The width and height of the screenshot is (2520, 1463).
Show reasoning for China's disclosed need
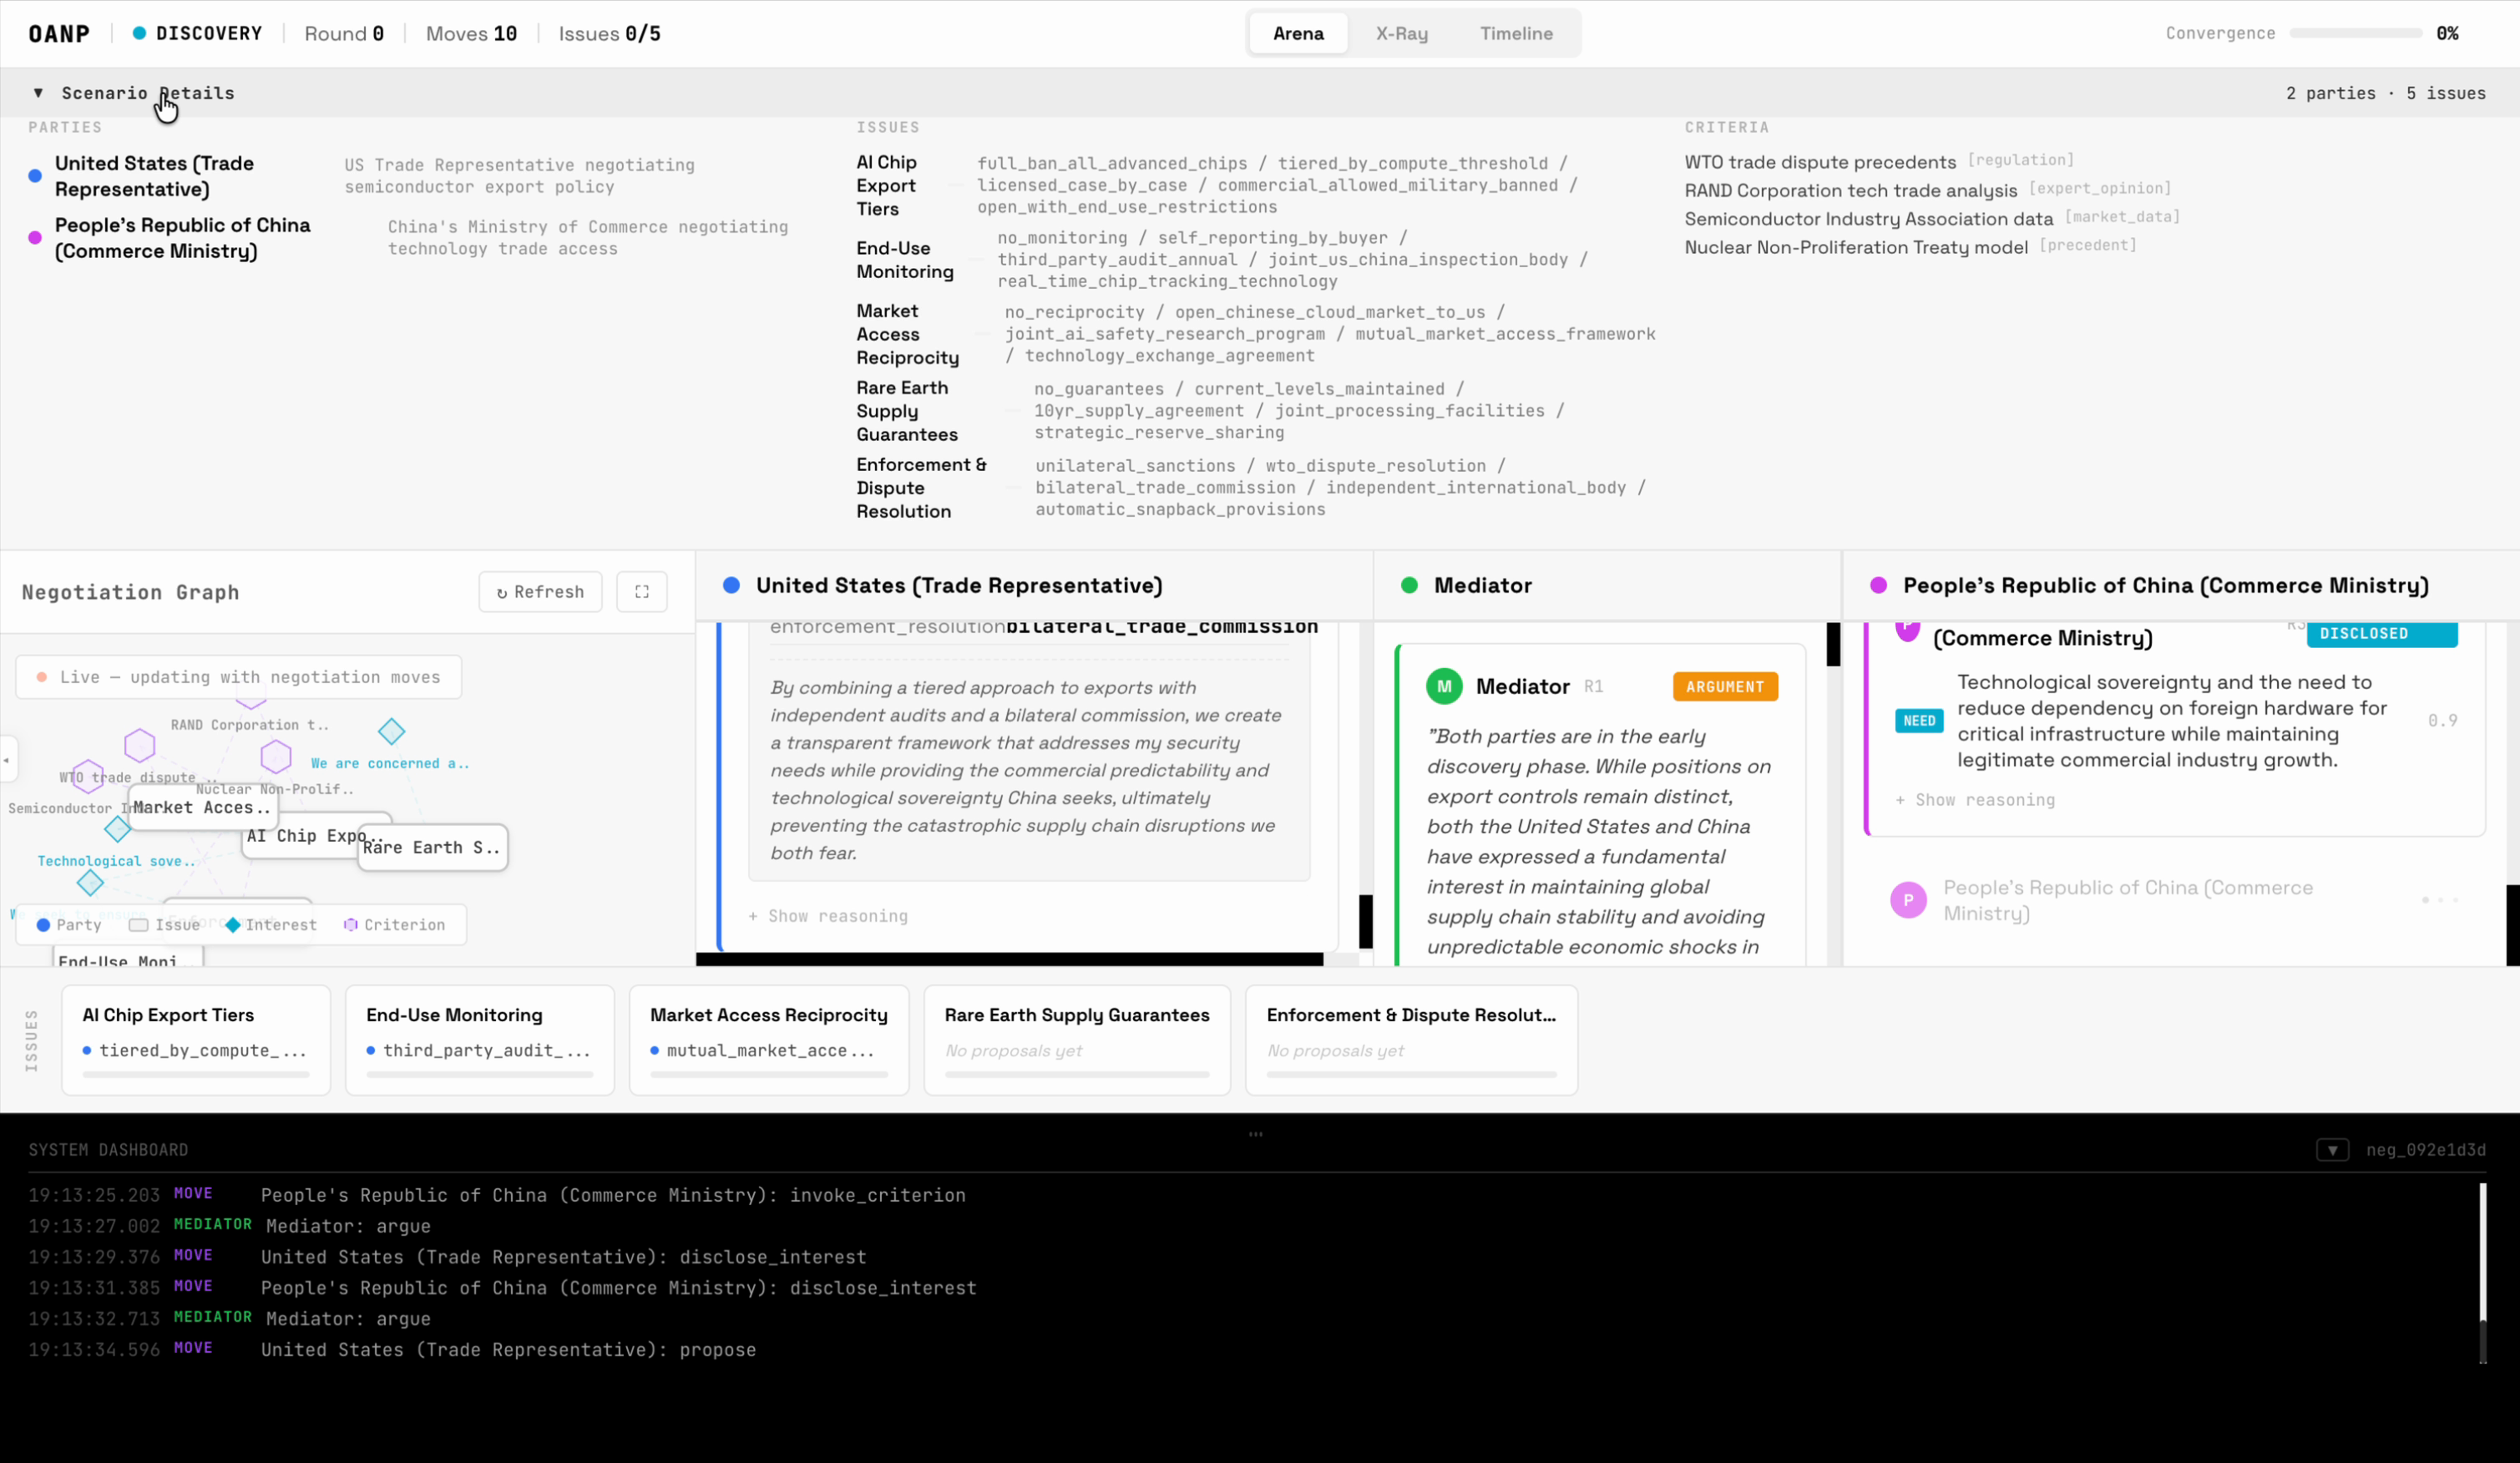(x=1975, y=800)
